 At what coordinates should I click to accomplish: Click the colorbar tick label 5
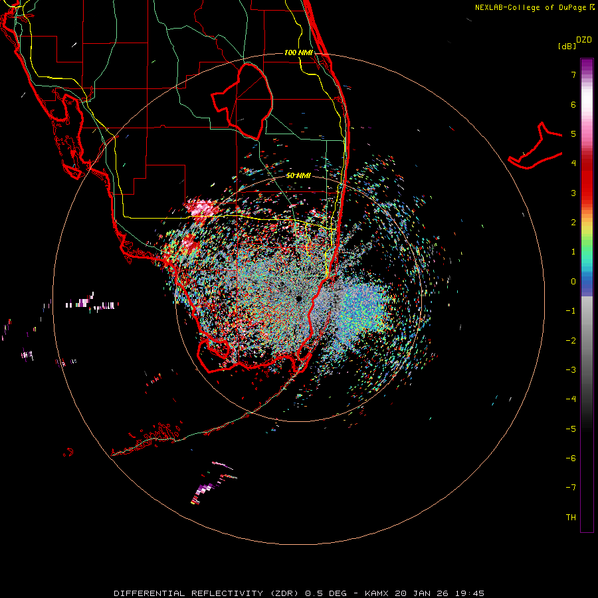[573, 134]
